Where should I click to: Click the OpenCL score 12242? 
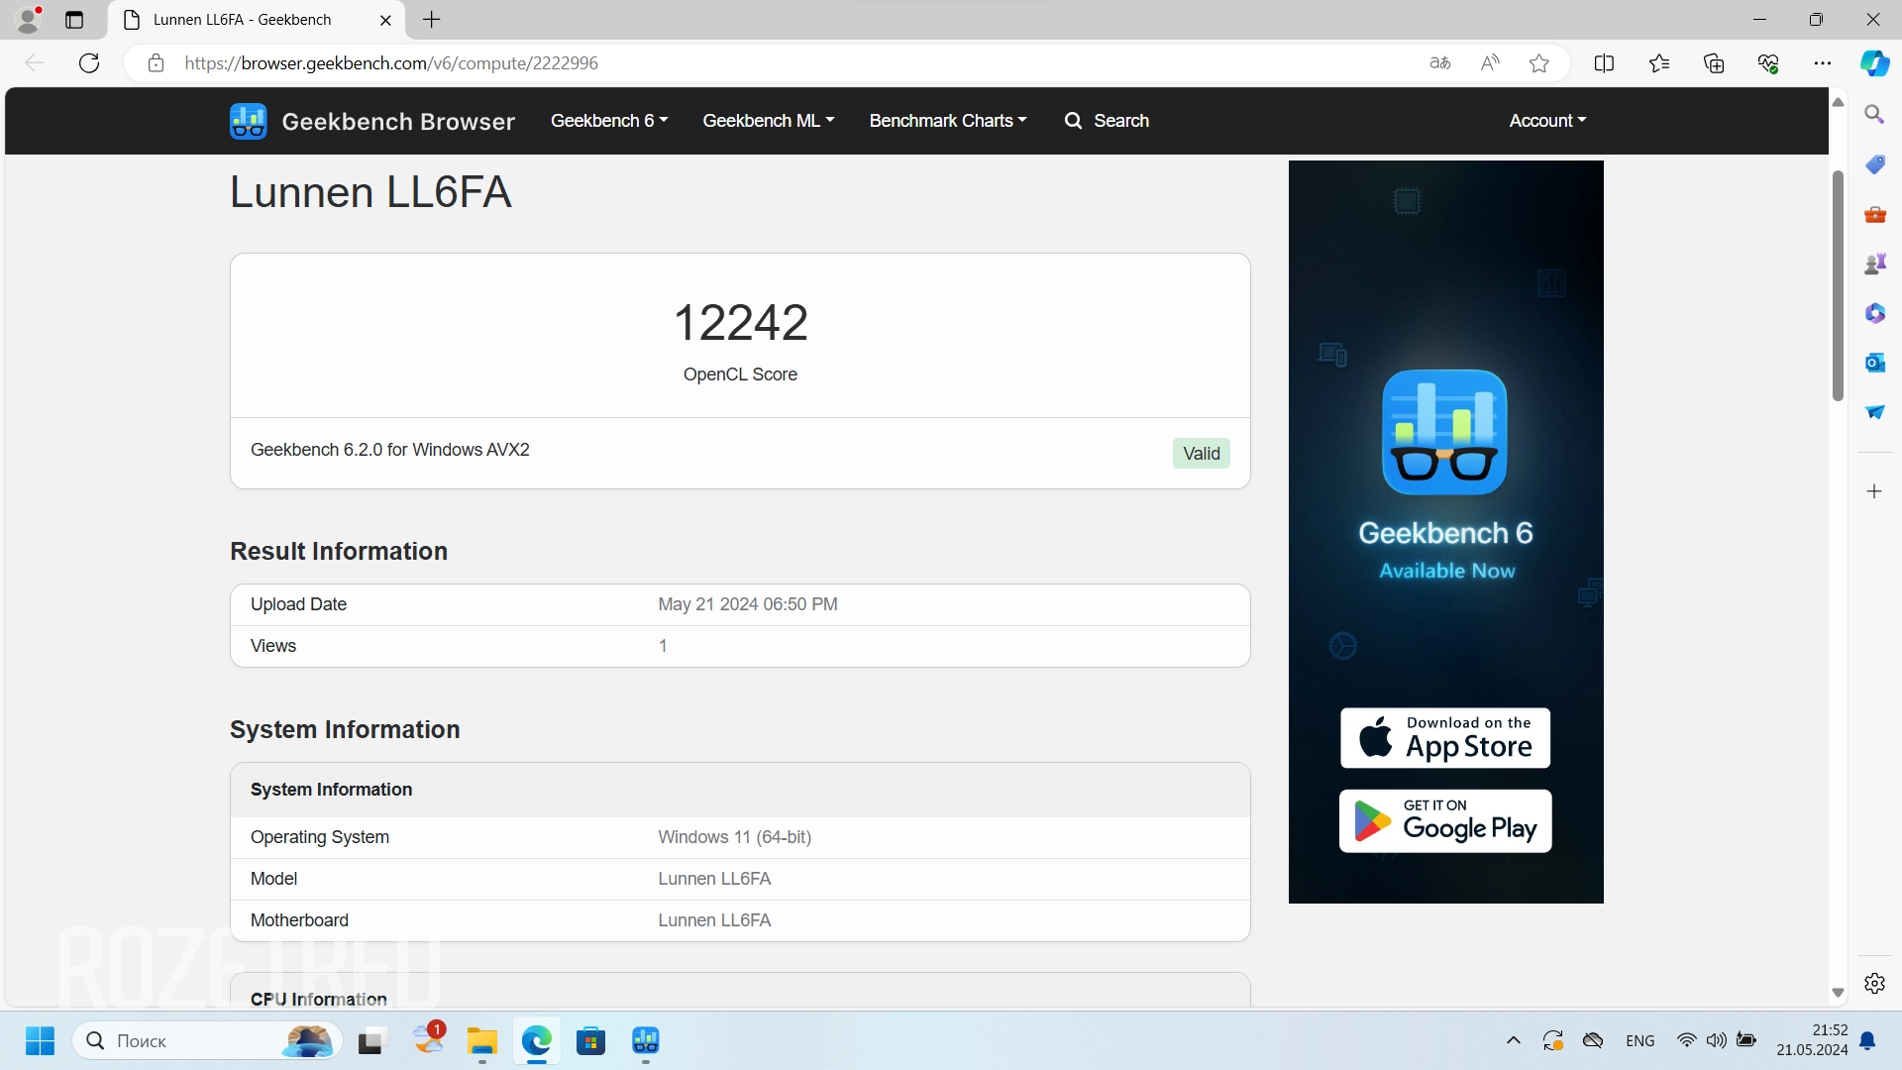(x=741, y=323)
